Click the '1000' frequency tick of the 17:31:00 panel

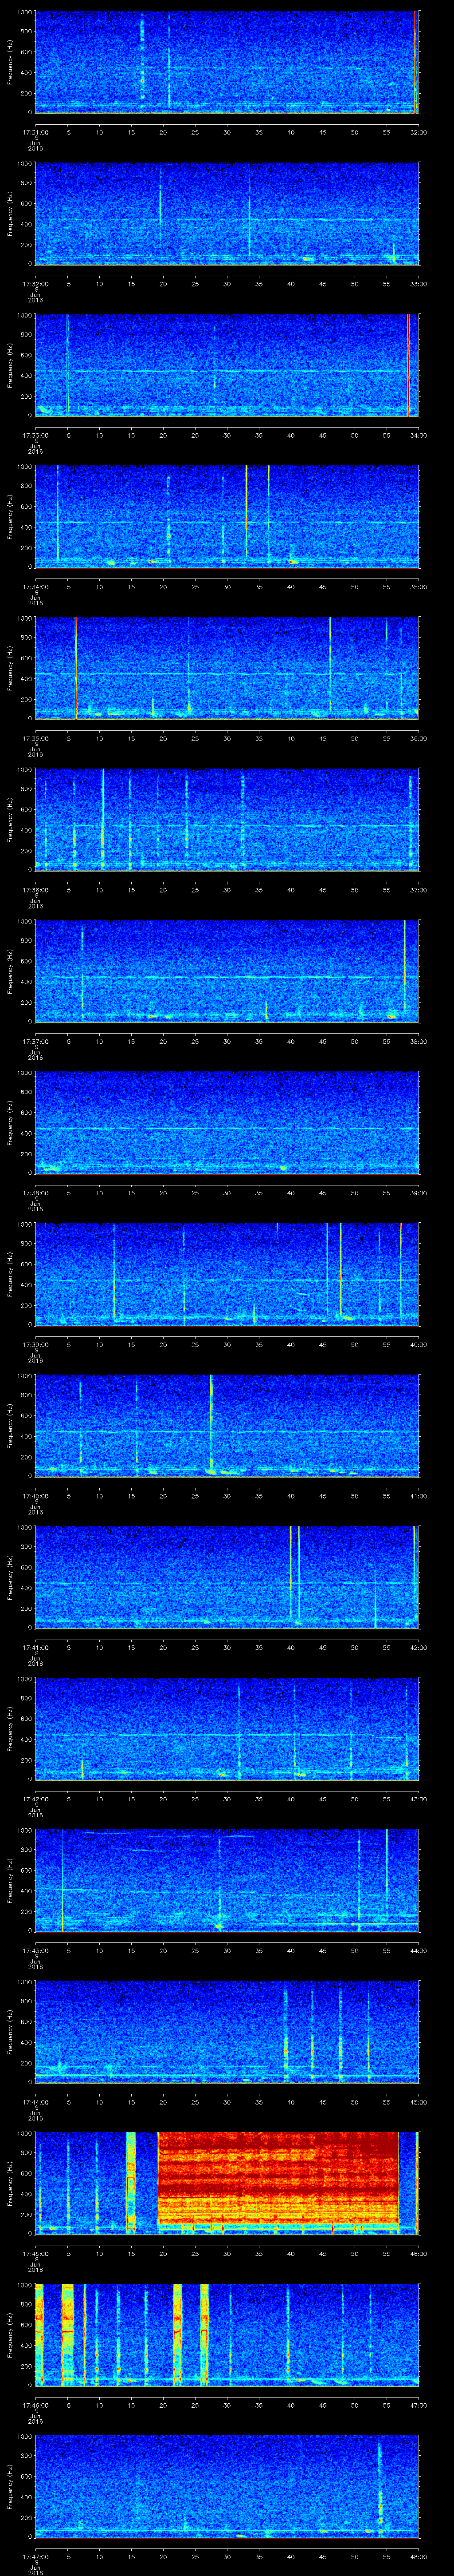click(24, 13)
